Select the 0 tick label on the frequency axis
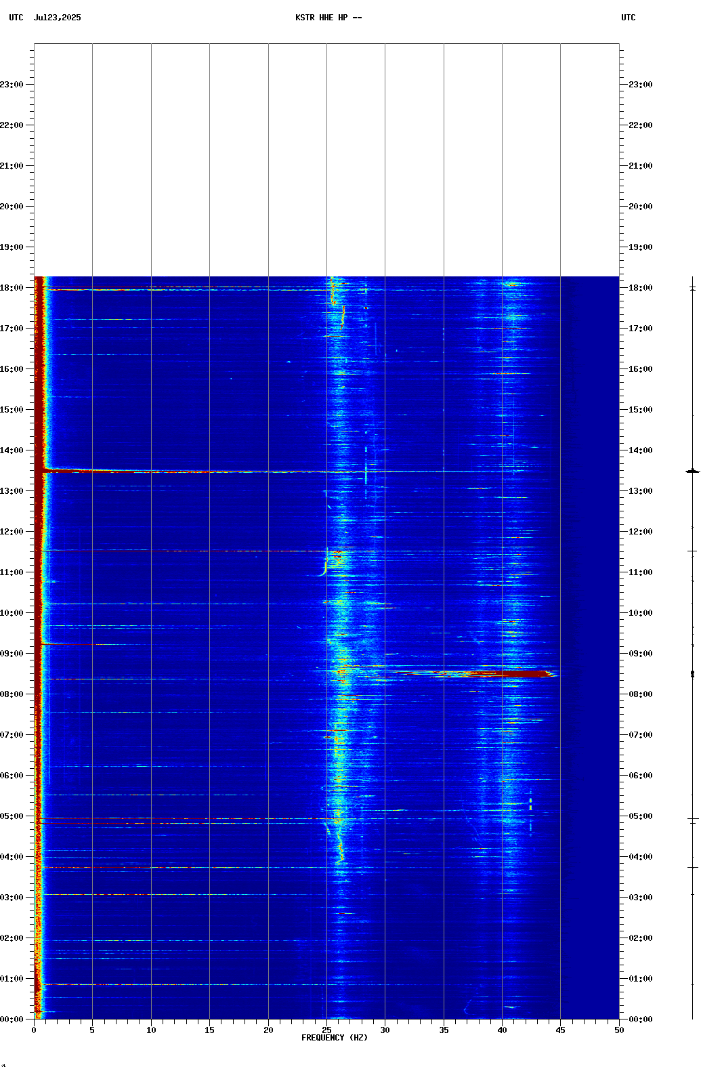 tap(34, 1030)
